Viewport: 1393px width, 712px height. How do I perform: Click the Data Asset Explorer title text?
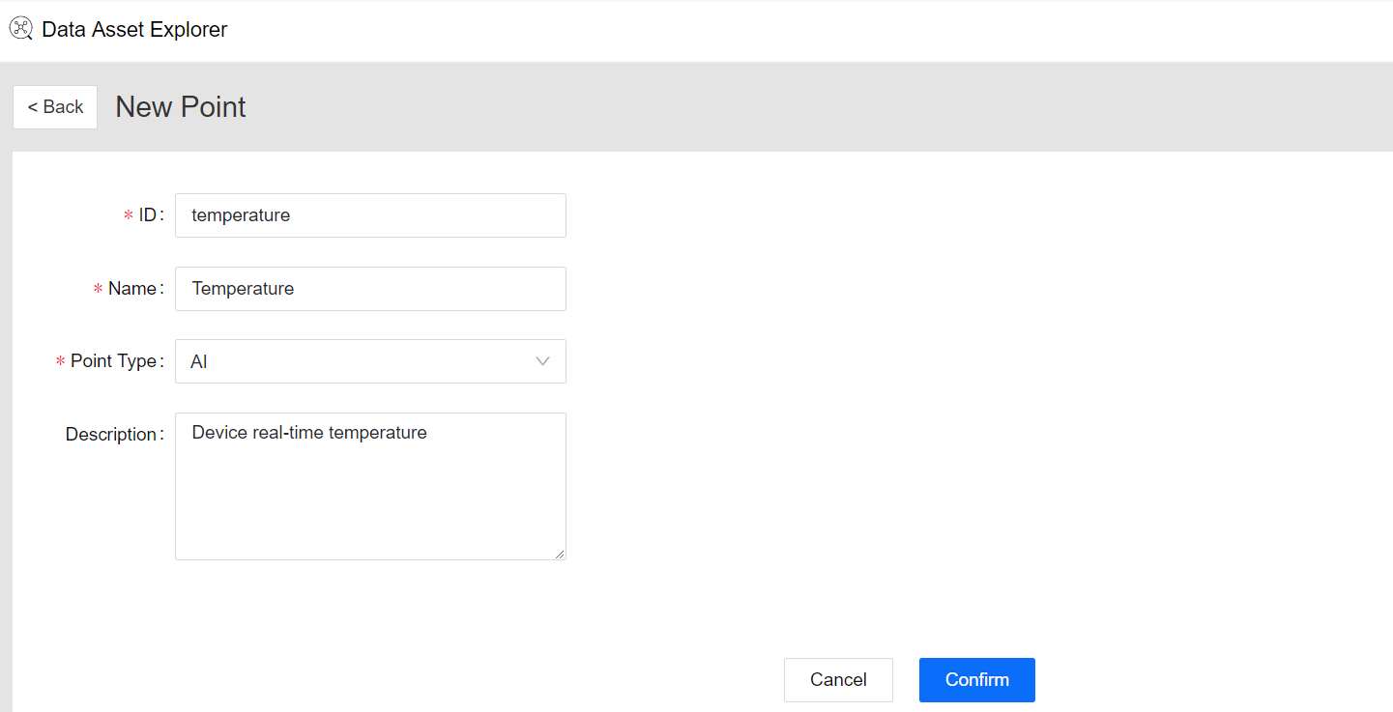(x=134, y=30)
